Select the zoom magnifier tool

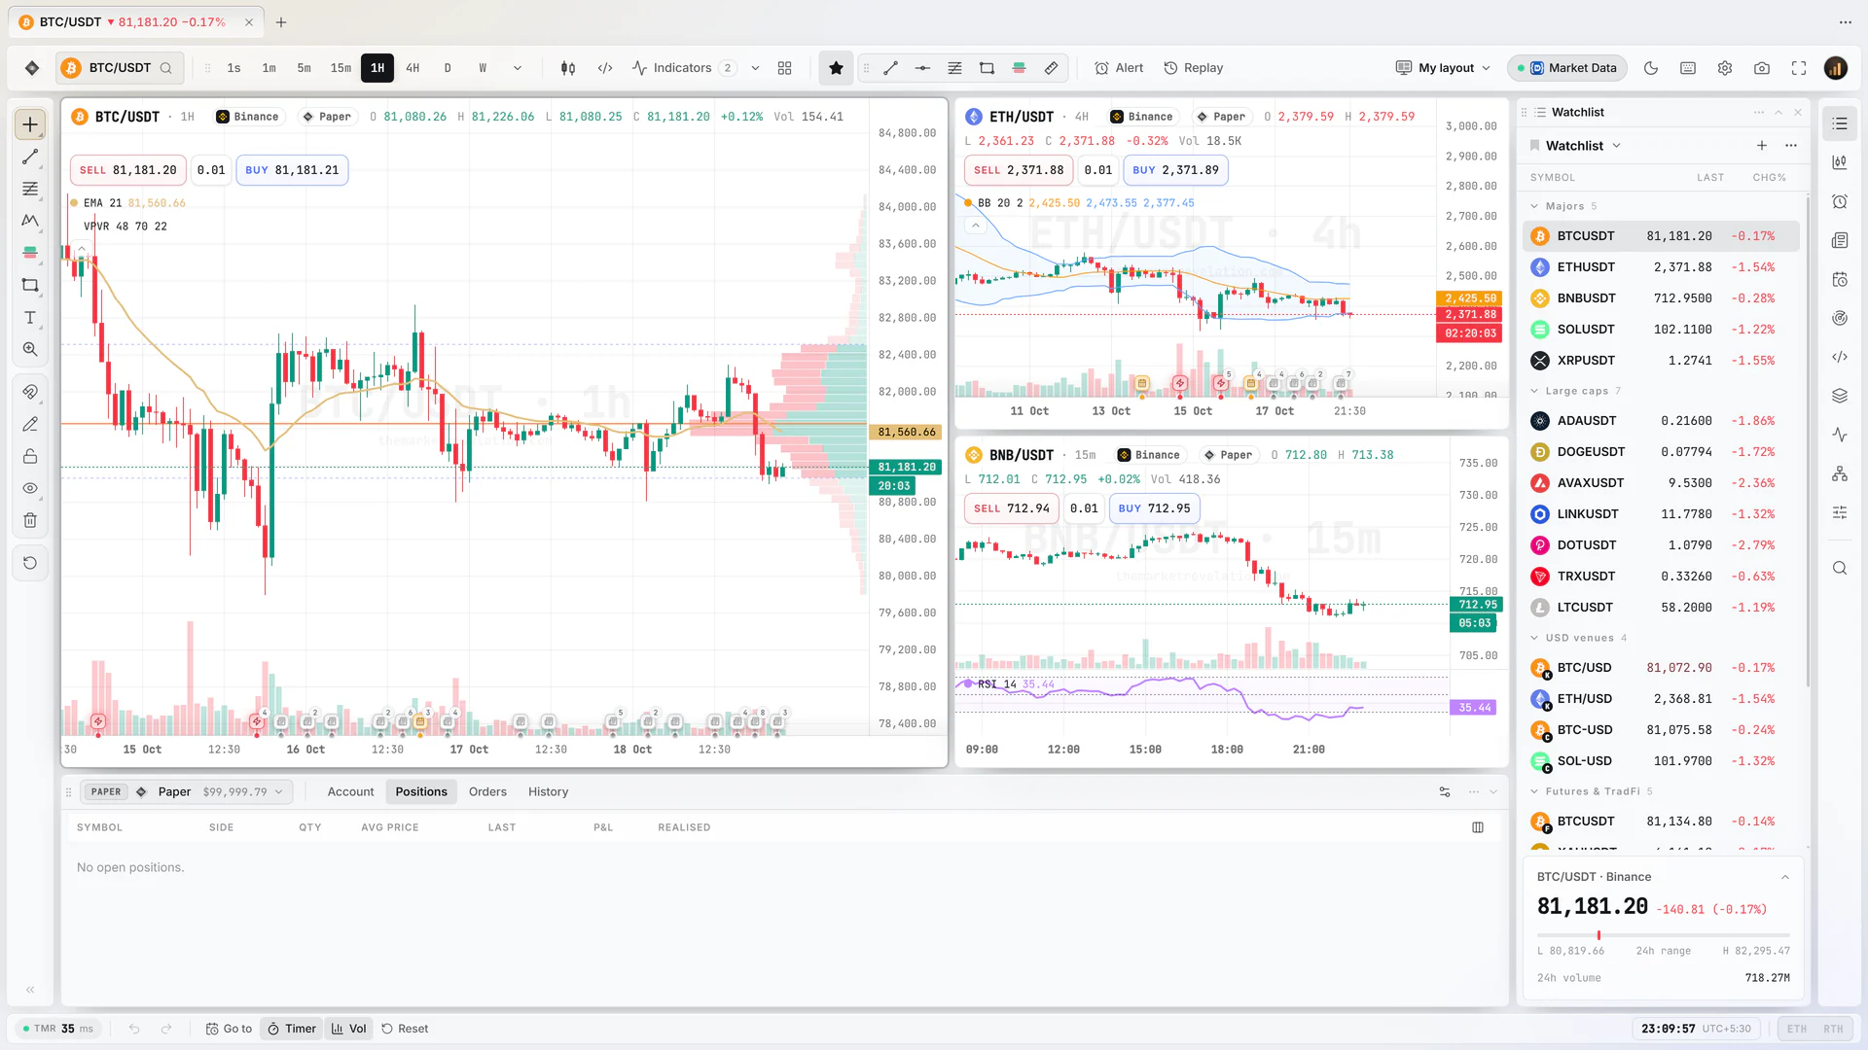[30, 350]
